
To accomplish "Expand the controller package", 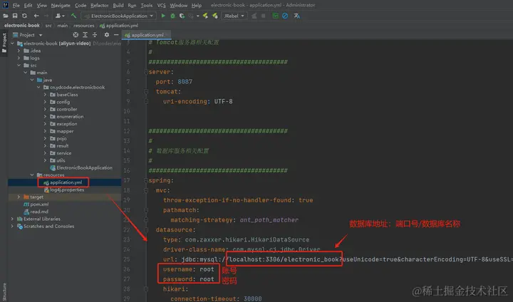I will point(45,109).
